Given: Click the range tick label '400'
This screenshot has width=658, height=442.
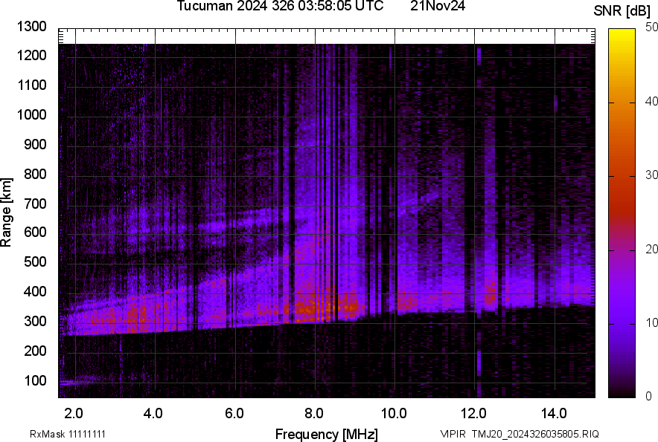Looking at the screenshot, I should pos(35,292).
